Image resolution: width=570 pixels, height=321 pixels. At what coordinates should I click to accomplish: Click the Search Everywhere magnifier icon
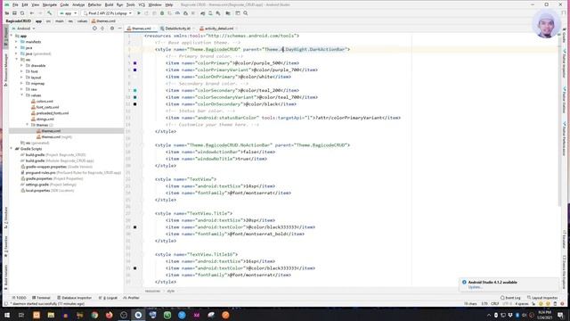tap(246, 13)
